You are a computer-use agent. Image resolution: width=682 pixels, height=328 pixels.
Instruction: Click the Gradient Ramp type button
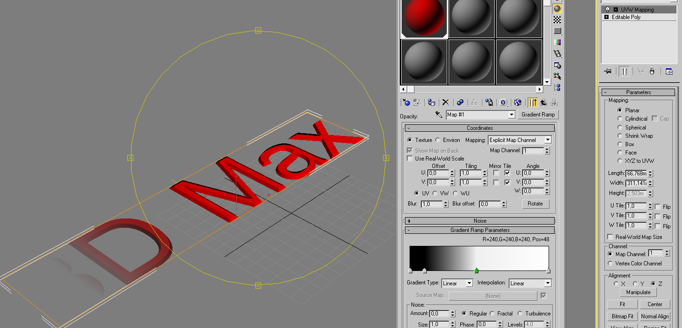tap(538, 115)
